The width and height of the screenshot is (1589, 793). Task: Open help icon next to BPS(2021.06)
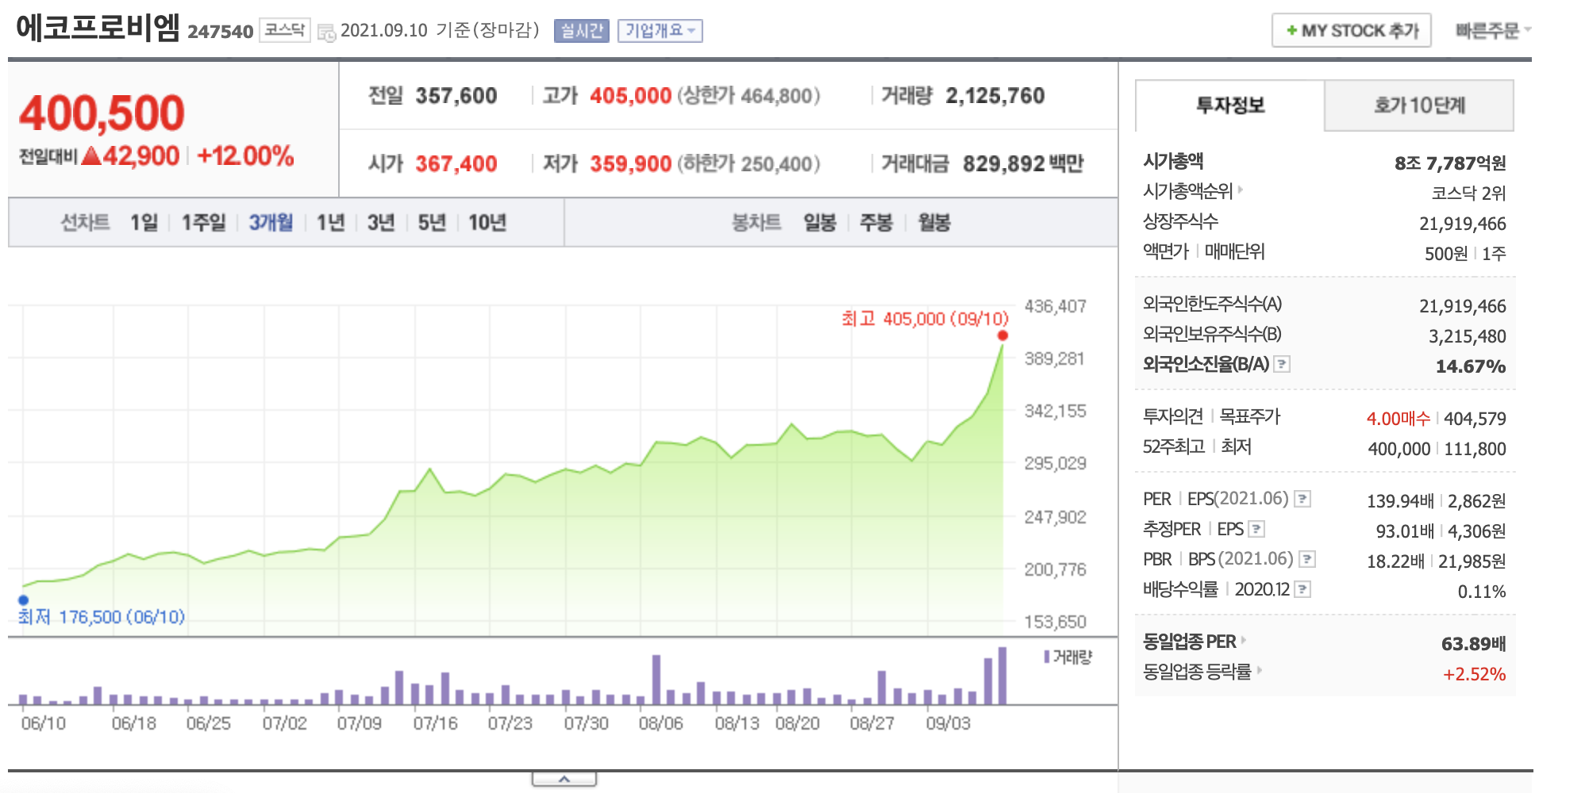pos(1307,559)
